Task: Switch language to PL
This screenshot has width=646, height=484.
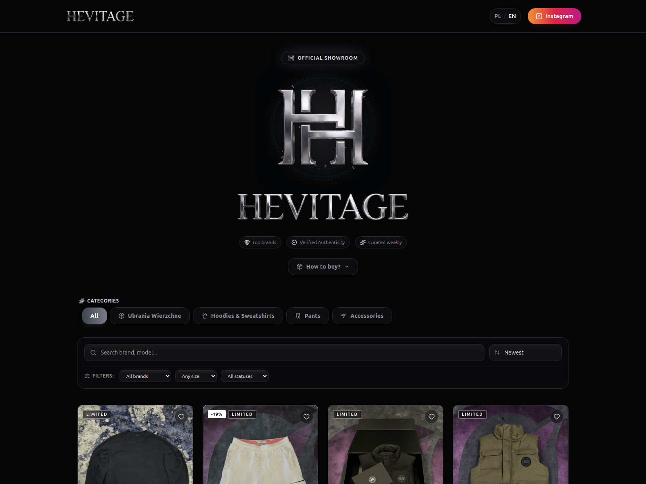Action: pyautogui.click(x=497, y=16)
